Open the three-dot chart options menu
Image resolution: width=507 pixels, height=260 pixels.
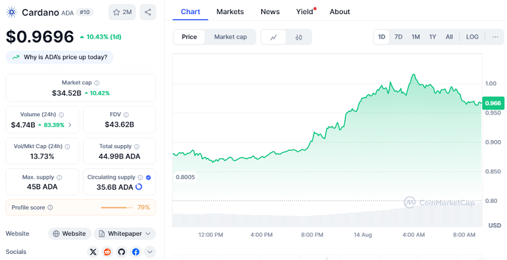[x=495, y=37]
